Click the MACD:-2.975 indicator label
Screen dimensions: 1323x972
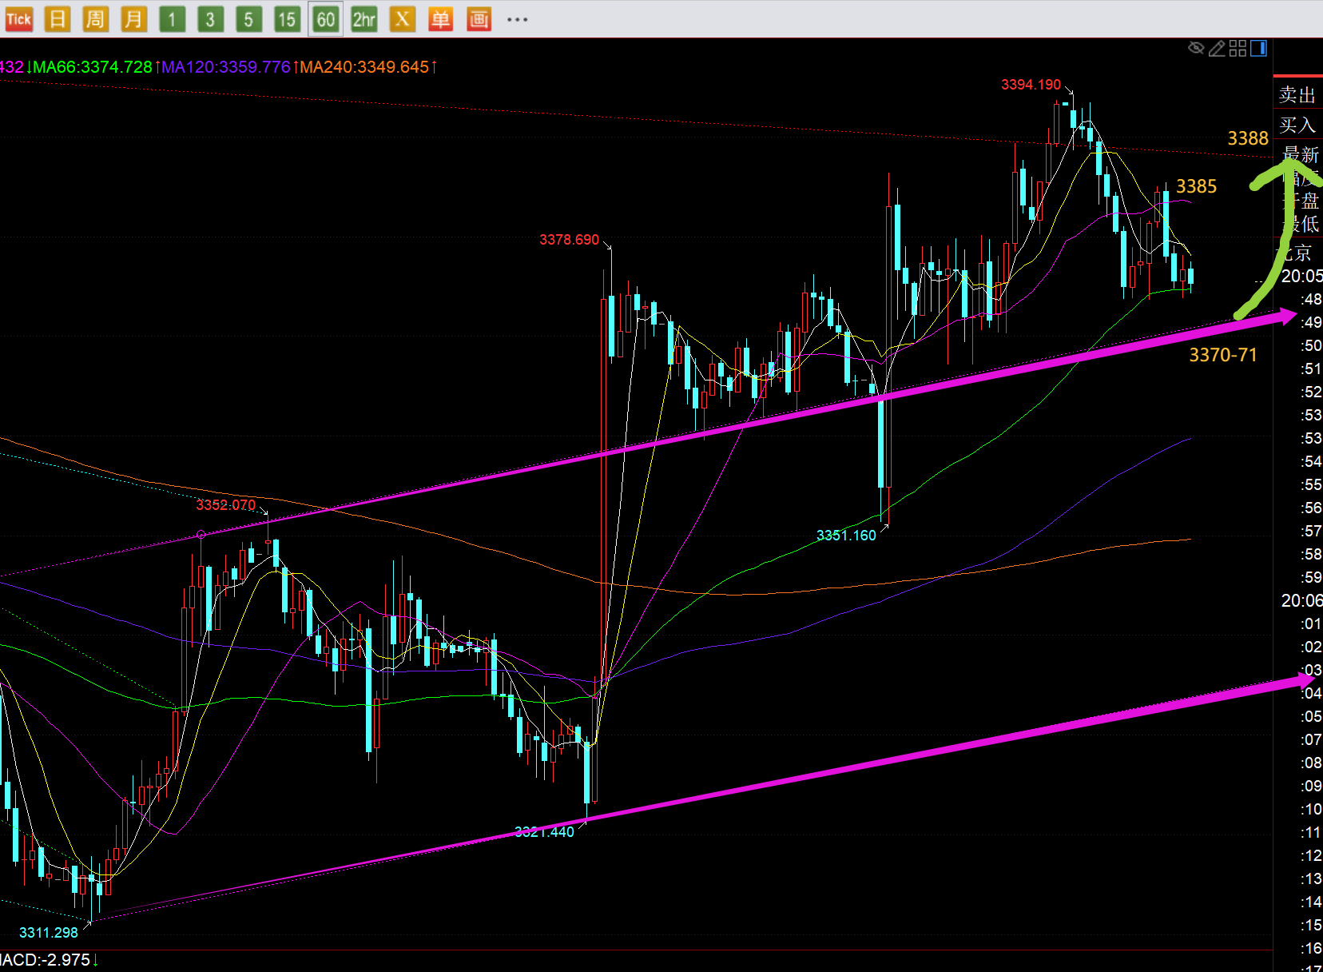point(47,960)
